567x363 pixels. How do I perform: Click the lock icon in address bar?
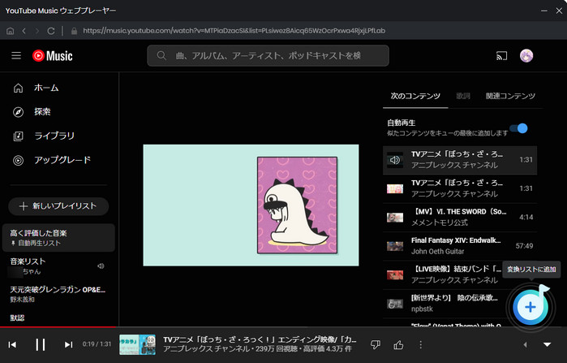pos(74,31)
